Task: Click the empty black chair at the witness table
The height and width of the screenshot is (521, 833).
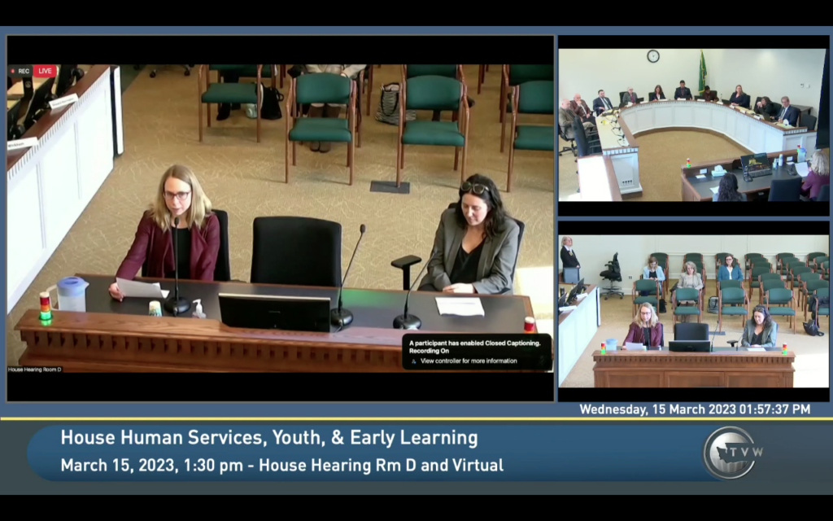Action: coord(296,251)
